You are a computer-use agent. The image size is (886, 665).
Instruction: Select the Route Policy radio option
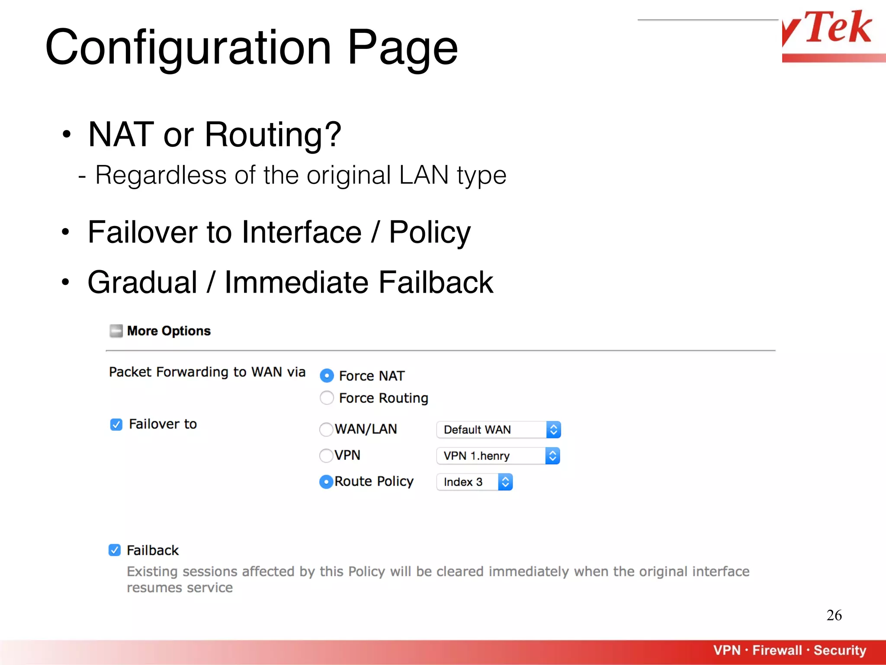pyautogui.click(x=326, y=482)
